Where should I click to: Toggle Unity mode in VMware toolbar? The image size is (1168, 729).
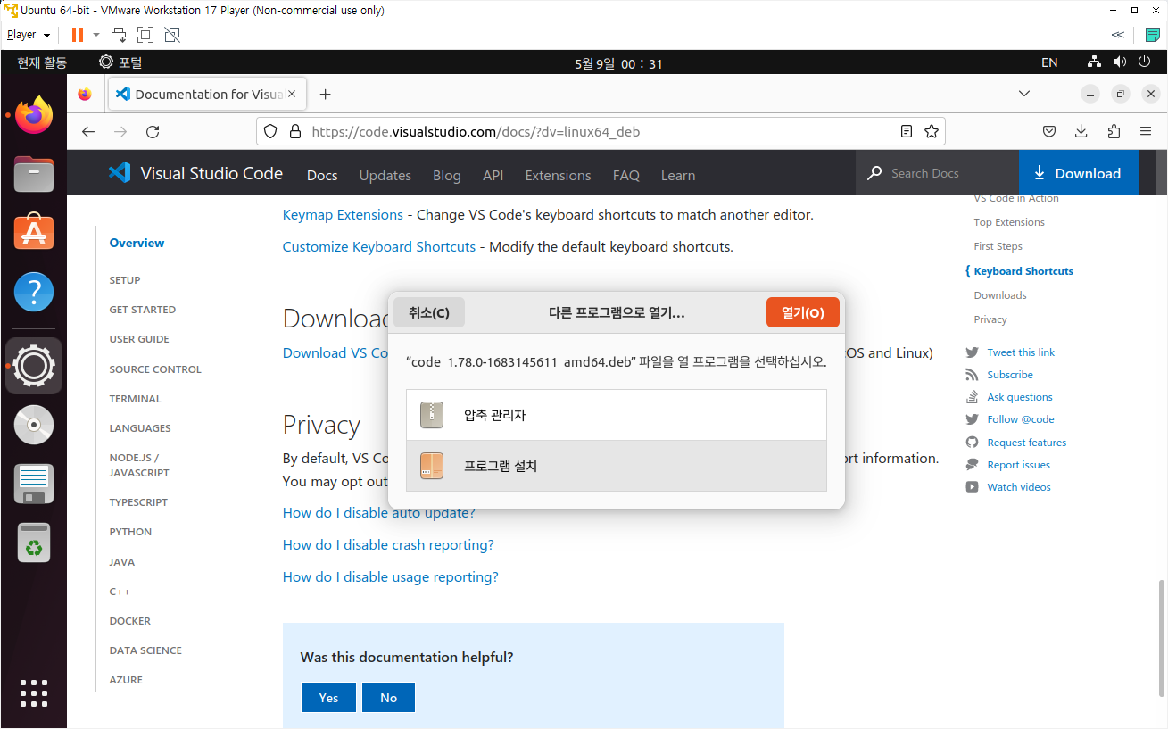point(172,35)
